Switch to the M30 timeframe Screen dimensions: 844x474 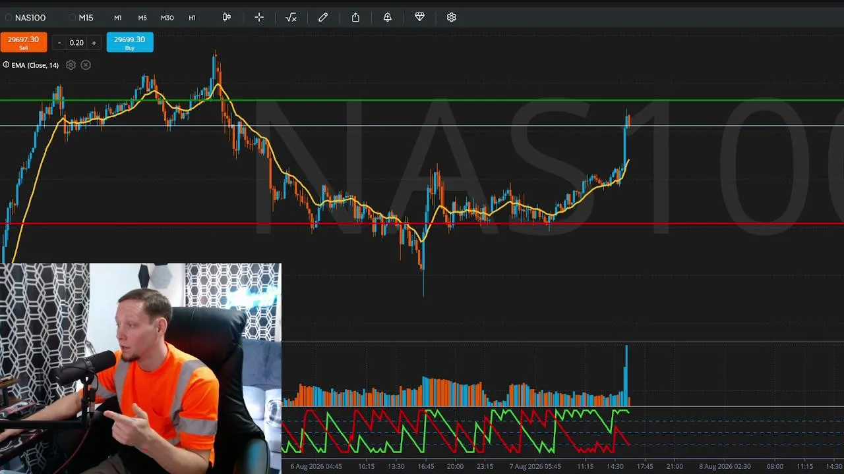pyautogui.click(x=167, y=18)
